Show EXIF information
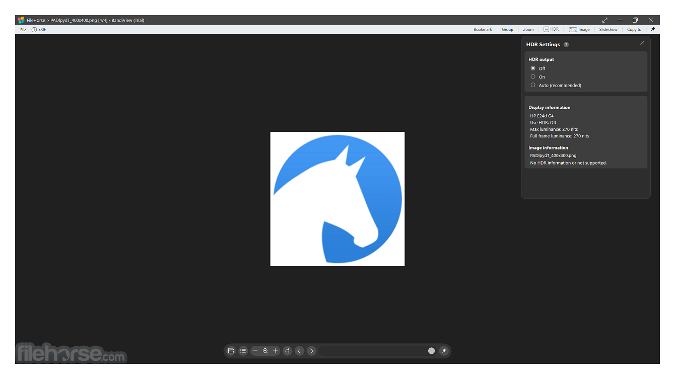Viewport: 675px width, 379px height. click(39, 30)
